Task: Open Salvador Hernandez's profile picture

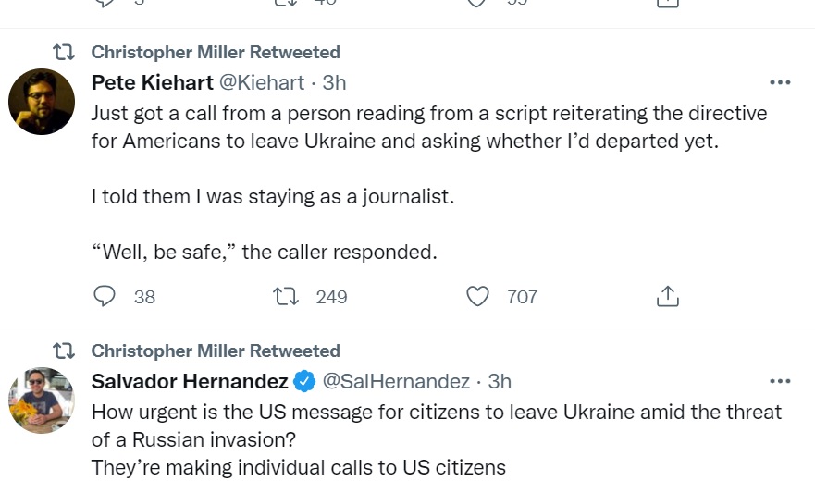Action: (x=42, y=401)
